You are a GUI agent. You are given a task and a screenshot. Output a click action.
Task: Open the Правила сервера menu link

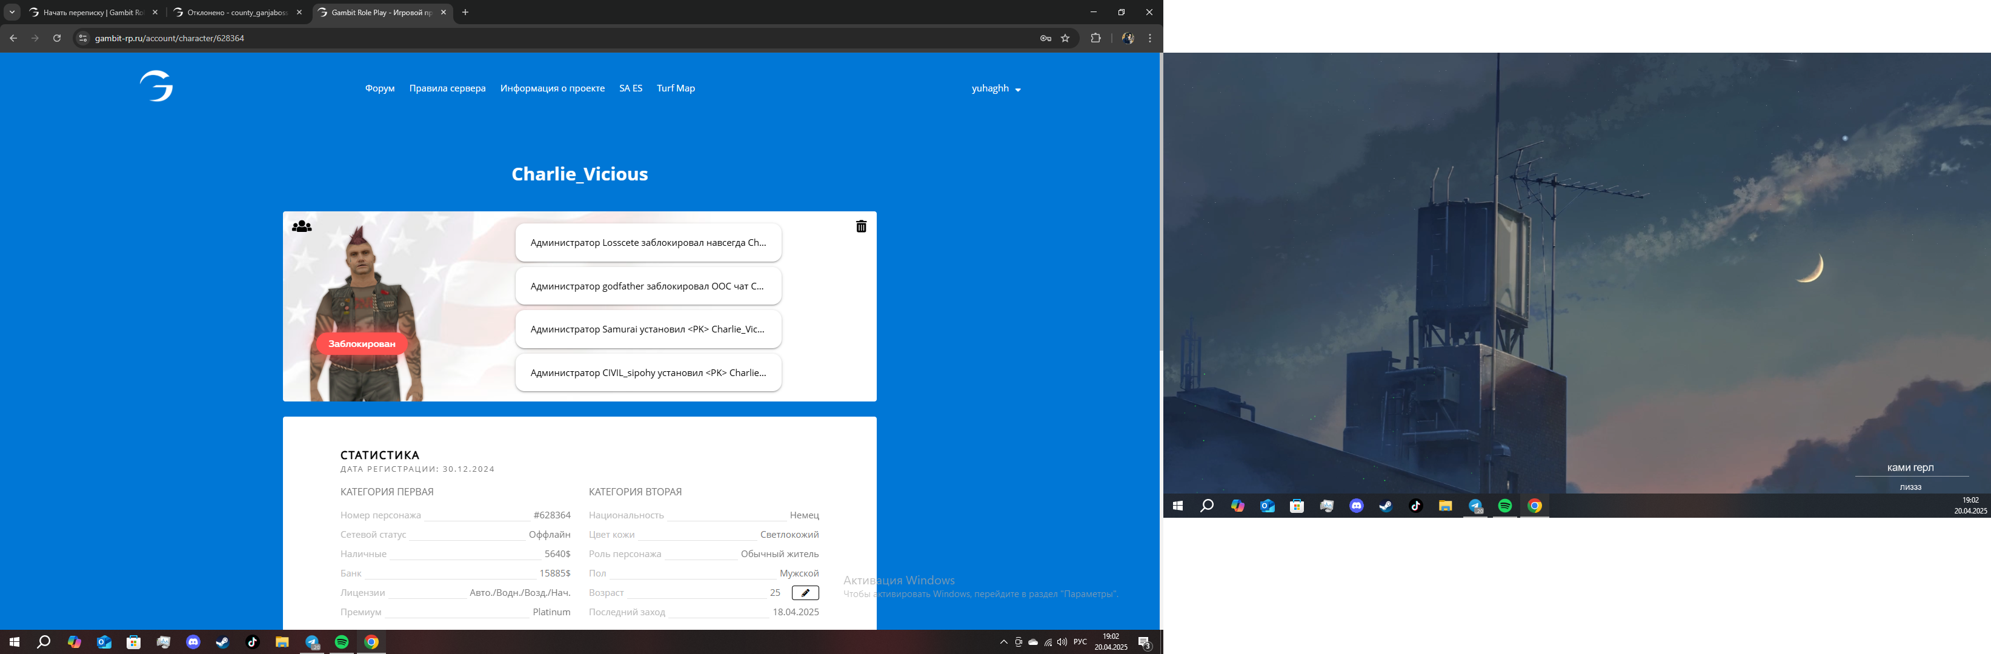coord(447,88)
